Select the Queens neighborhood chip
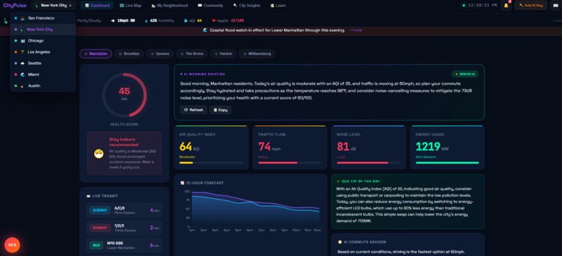 [160, 54]
